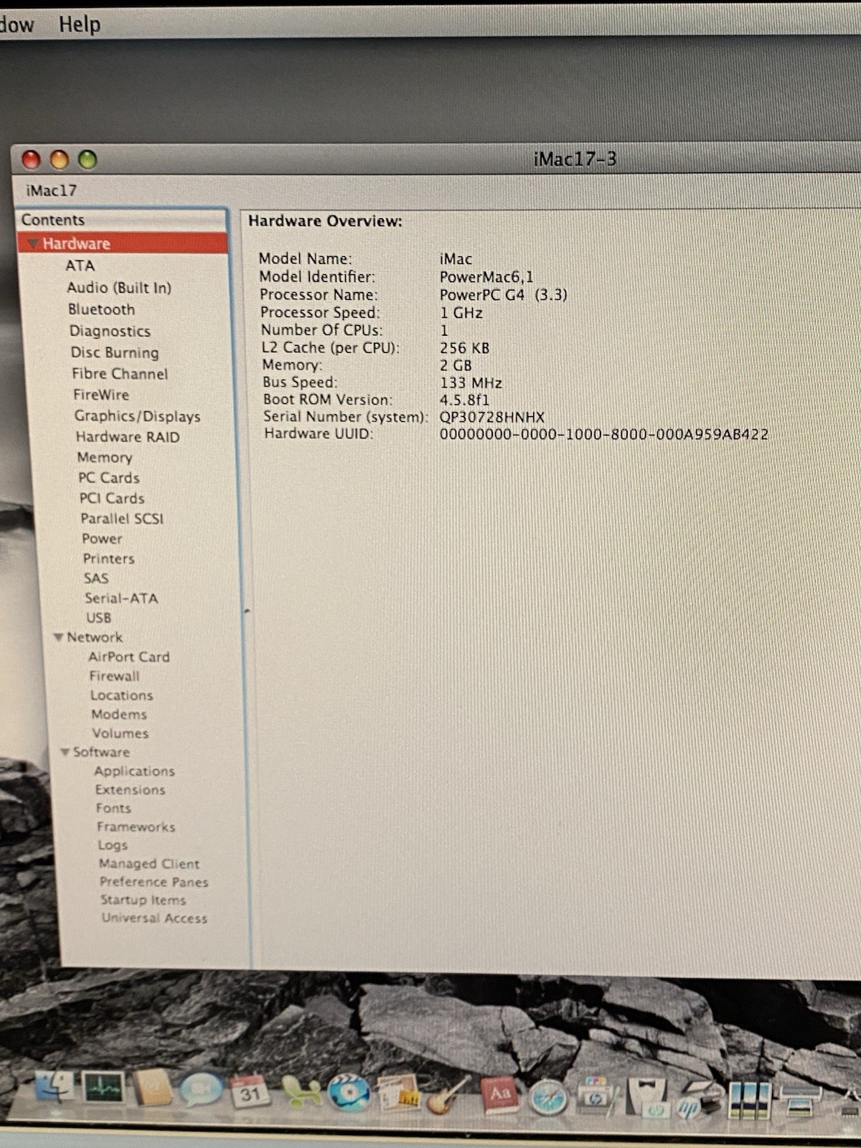Select Disc Burning entry
861x1148 pixels.
115,352
